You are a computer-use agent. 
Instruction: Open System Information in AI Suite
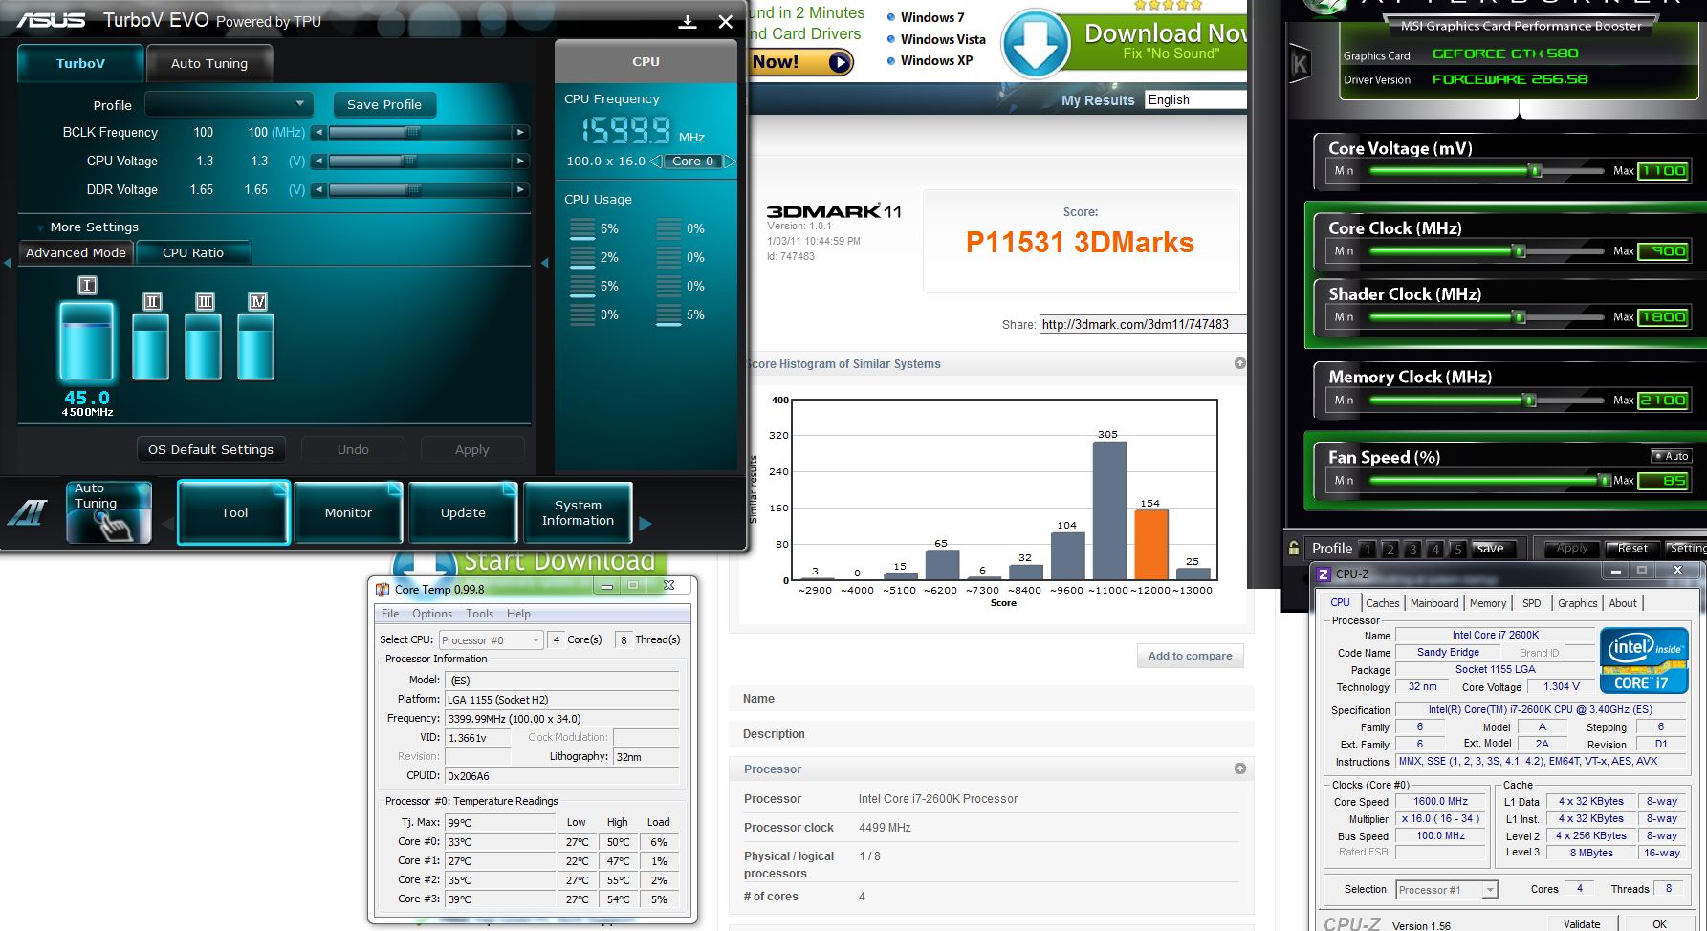[578, 513]
